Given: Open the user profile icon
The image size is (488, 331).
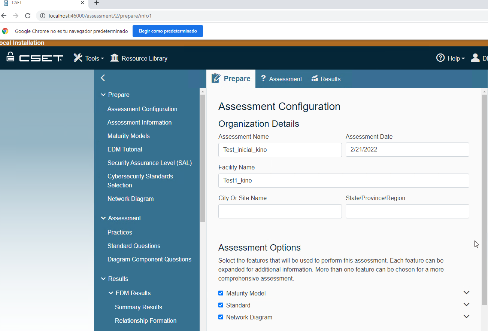Looking at the screenshot, I should click(475, 58).
